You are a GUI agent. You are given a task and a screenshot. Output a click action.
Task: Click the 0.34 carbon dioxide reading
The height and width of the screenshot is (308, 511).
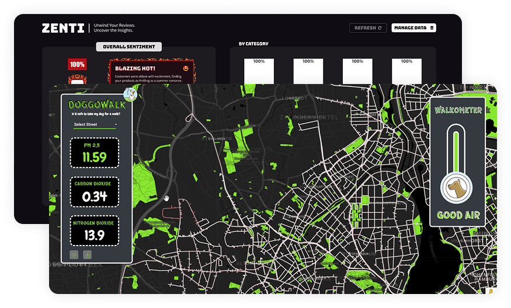click(x=95, y=197)
